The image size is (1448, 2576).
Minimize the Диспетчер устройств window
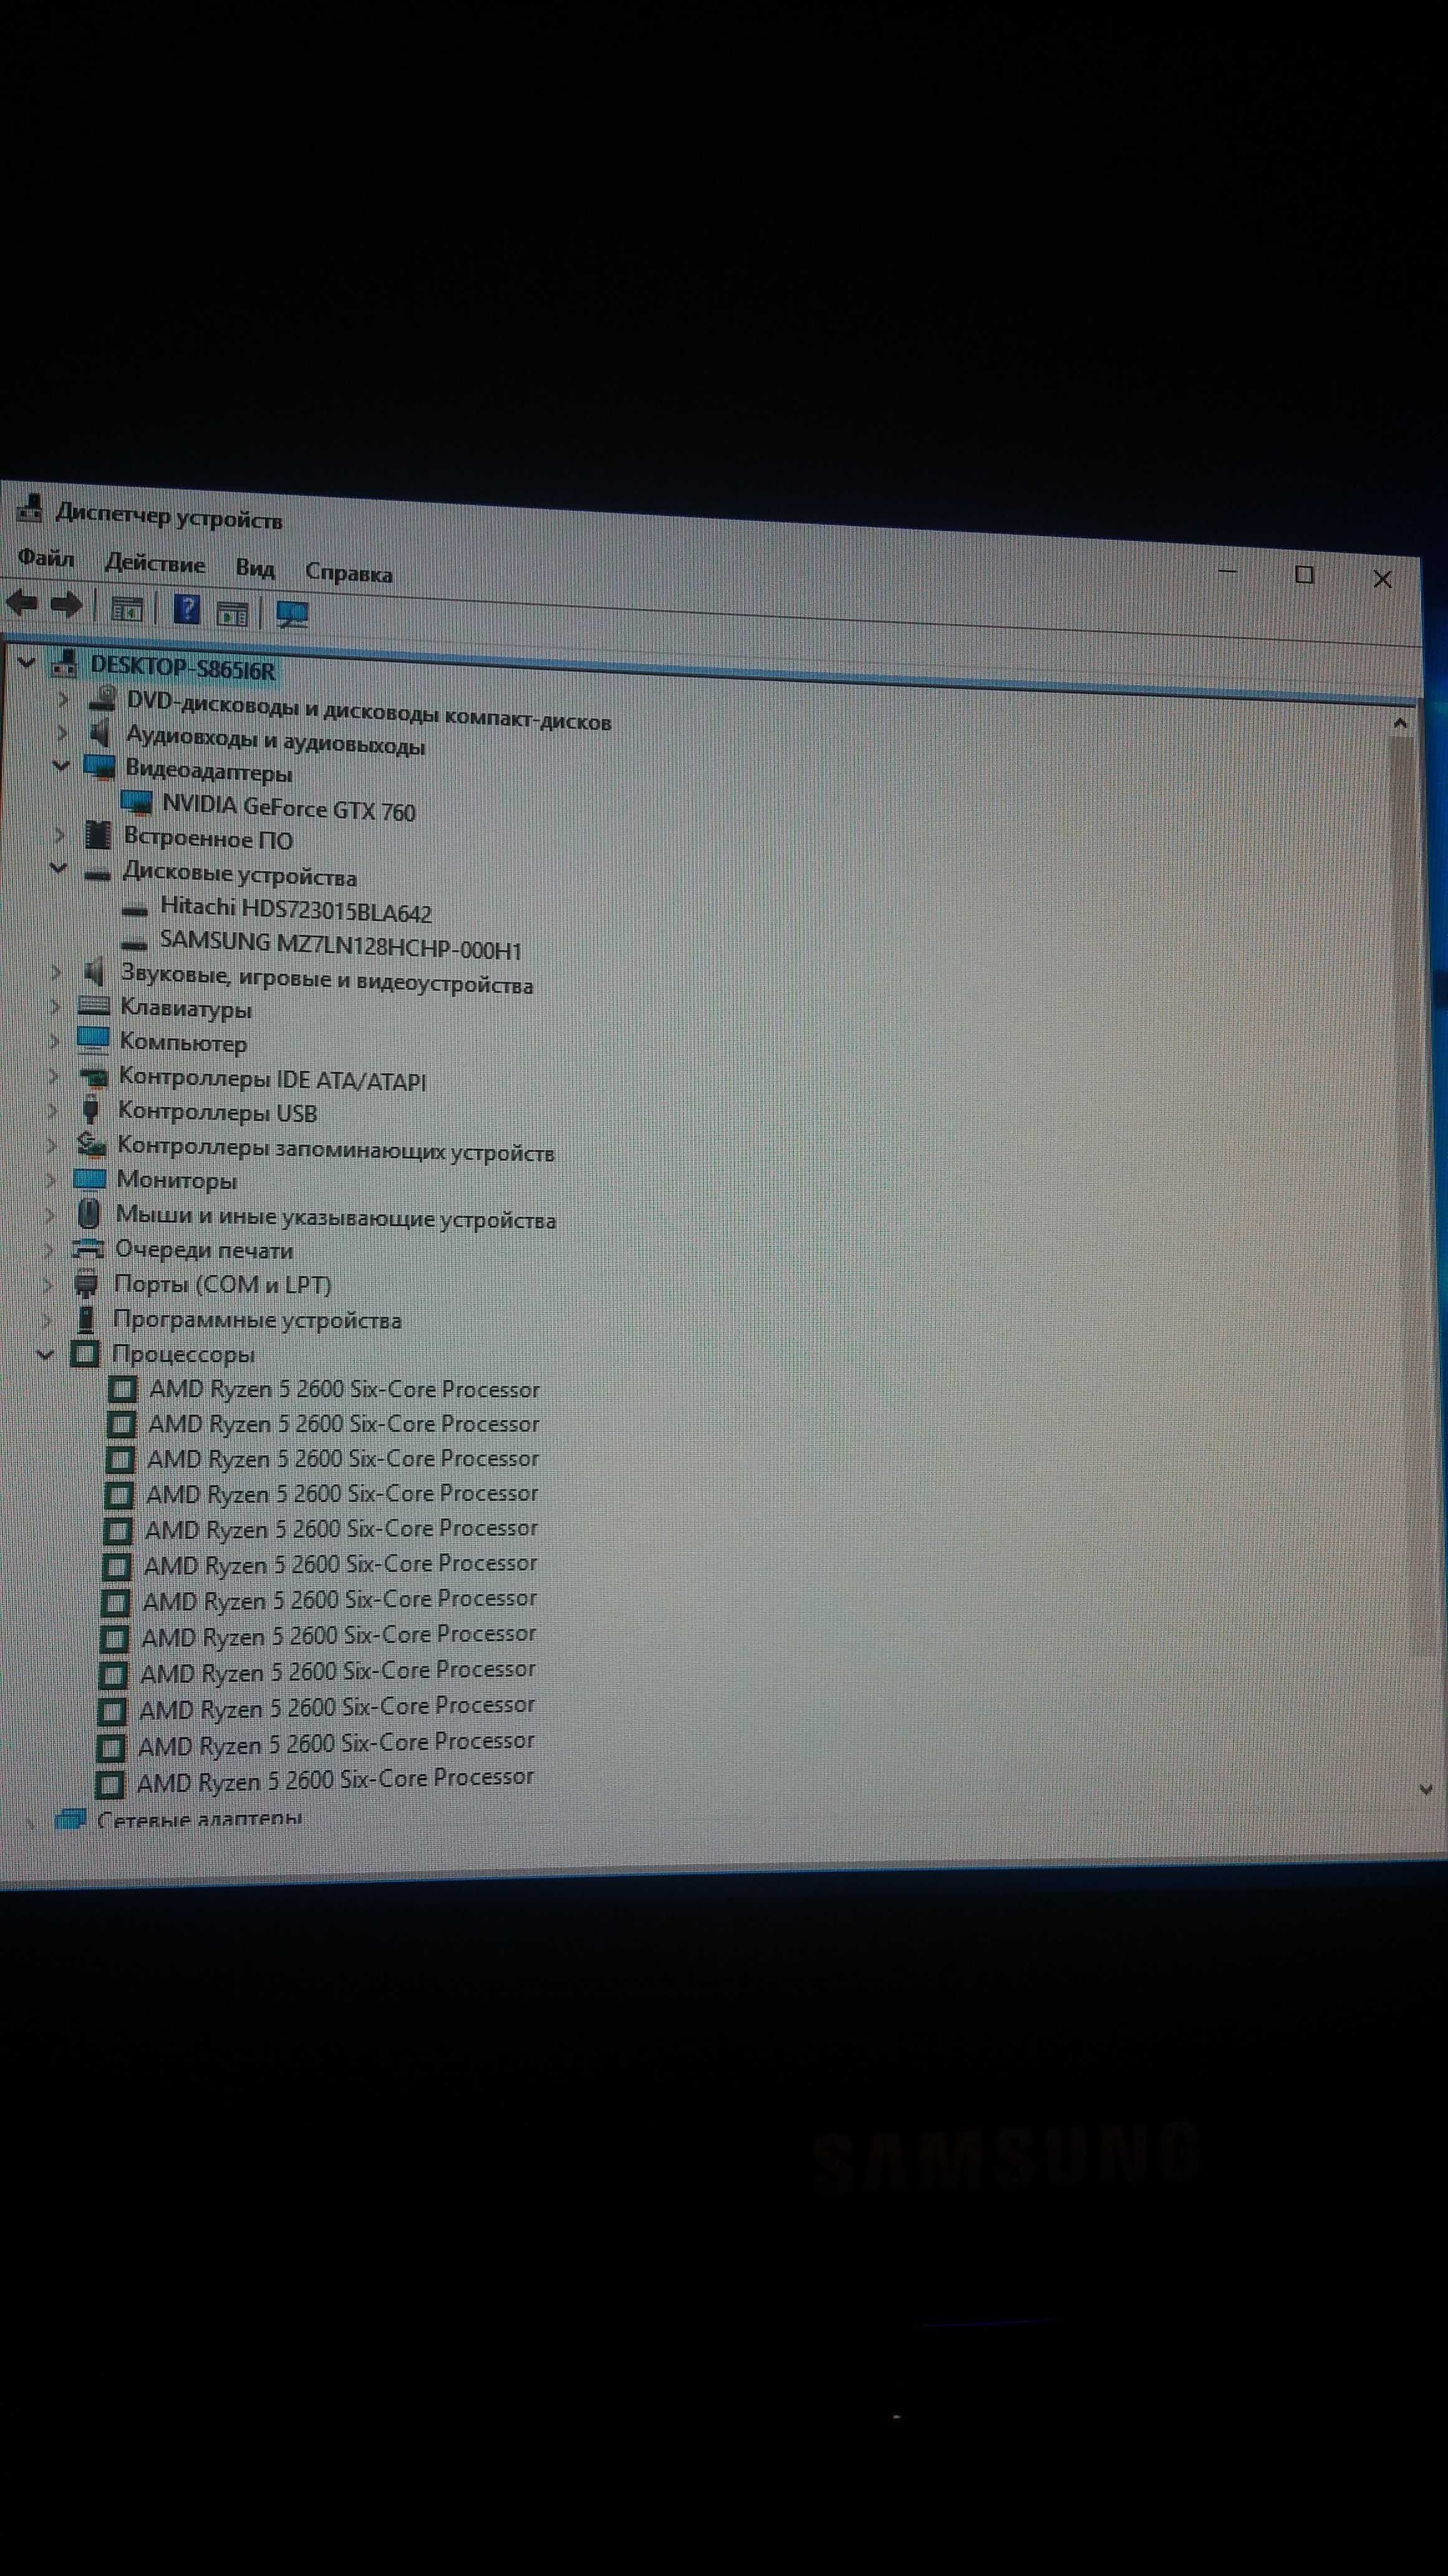(x=1228, y=570)
